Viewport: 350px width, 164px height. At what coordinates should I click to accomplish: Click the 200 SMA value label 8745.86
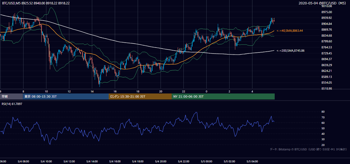pyautogui.click(x=291, y=51)
